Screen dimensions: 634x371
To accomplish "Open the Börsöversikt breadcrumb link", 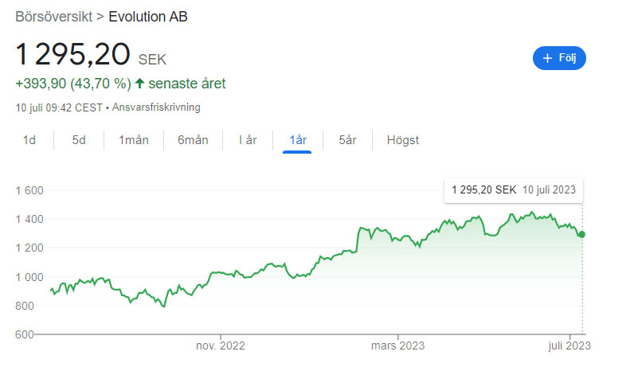I will point(54,17).
